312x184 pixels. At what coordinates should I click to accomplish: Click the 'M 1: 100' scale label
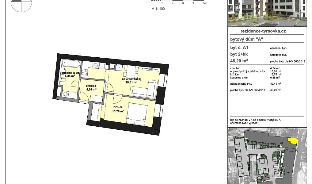pyautogui.click(x=158, y=9)
